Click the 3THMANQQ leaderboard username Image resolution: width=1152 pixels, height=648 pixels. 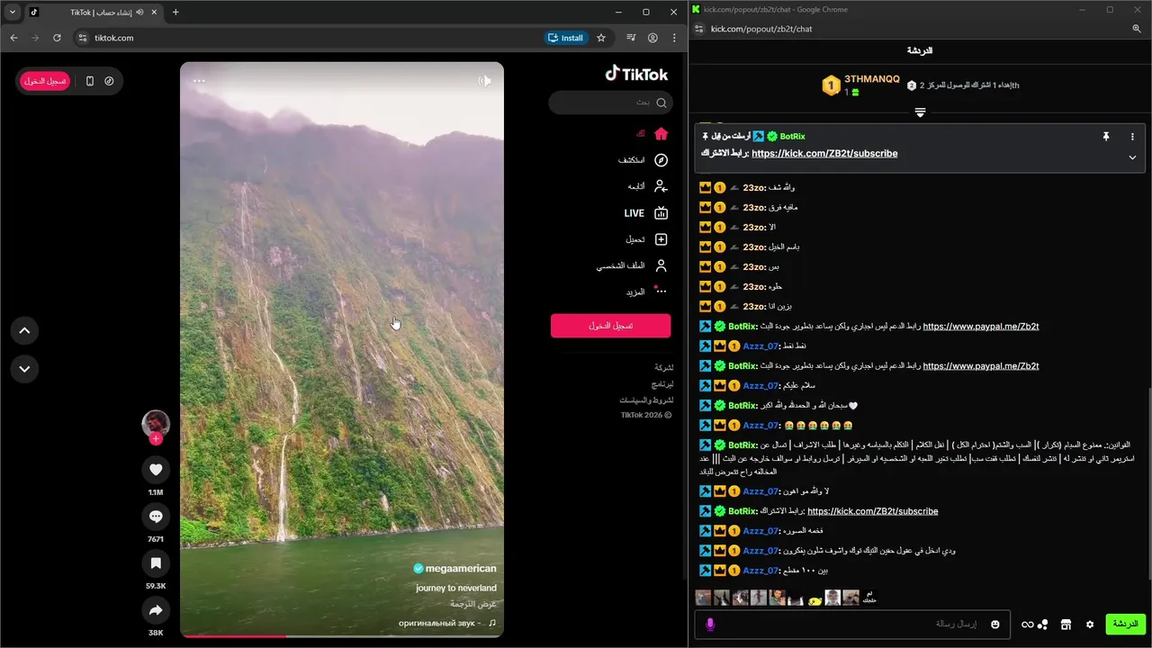coord(872,79)
